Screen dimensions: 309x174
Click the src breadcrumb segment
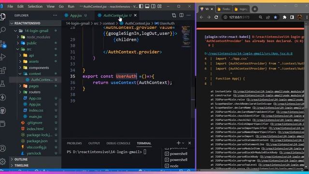pyautogui.click(x=96, y=23)
